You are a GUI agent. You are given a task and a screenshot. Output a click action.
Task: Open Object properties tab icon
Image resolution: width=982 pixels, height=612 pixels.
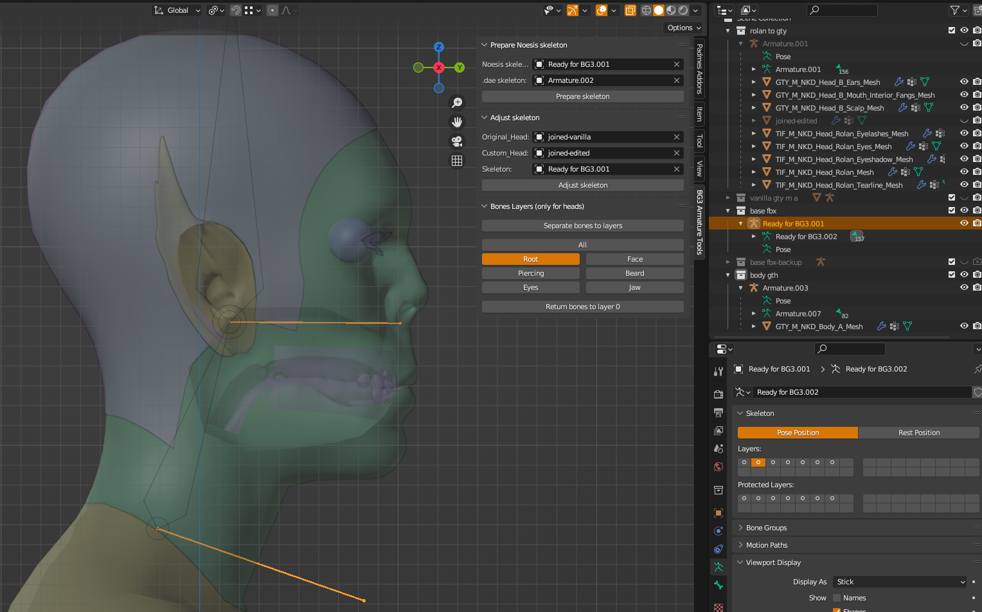[x=719, y=513]
